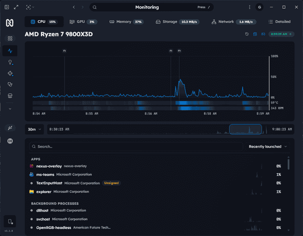Click the OpenRGB-headless usage sparkline
Viewport: 303px width, 236px height.
pyautogui.click(x=253, y=228)
